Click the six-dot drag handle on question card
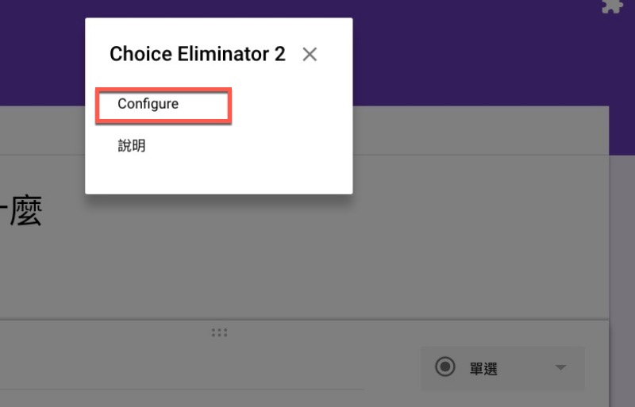This screenshot has height=407, width=635. (220, 332)
